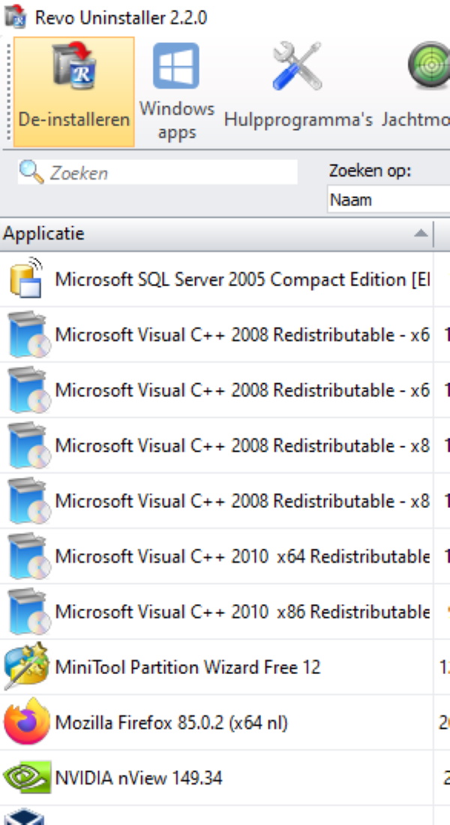This screenshot has height=825, width=450.
Task: Select the Mozilla Firefox 85.0.2 (x64 nl) row
Action: click(x=171, y=723)
